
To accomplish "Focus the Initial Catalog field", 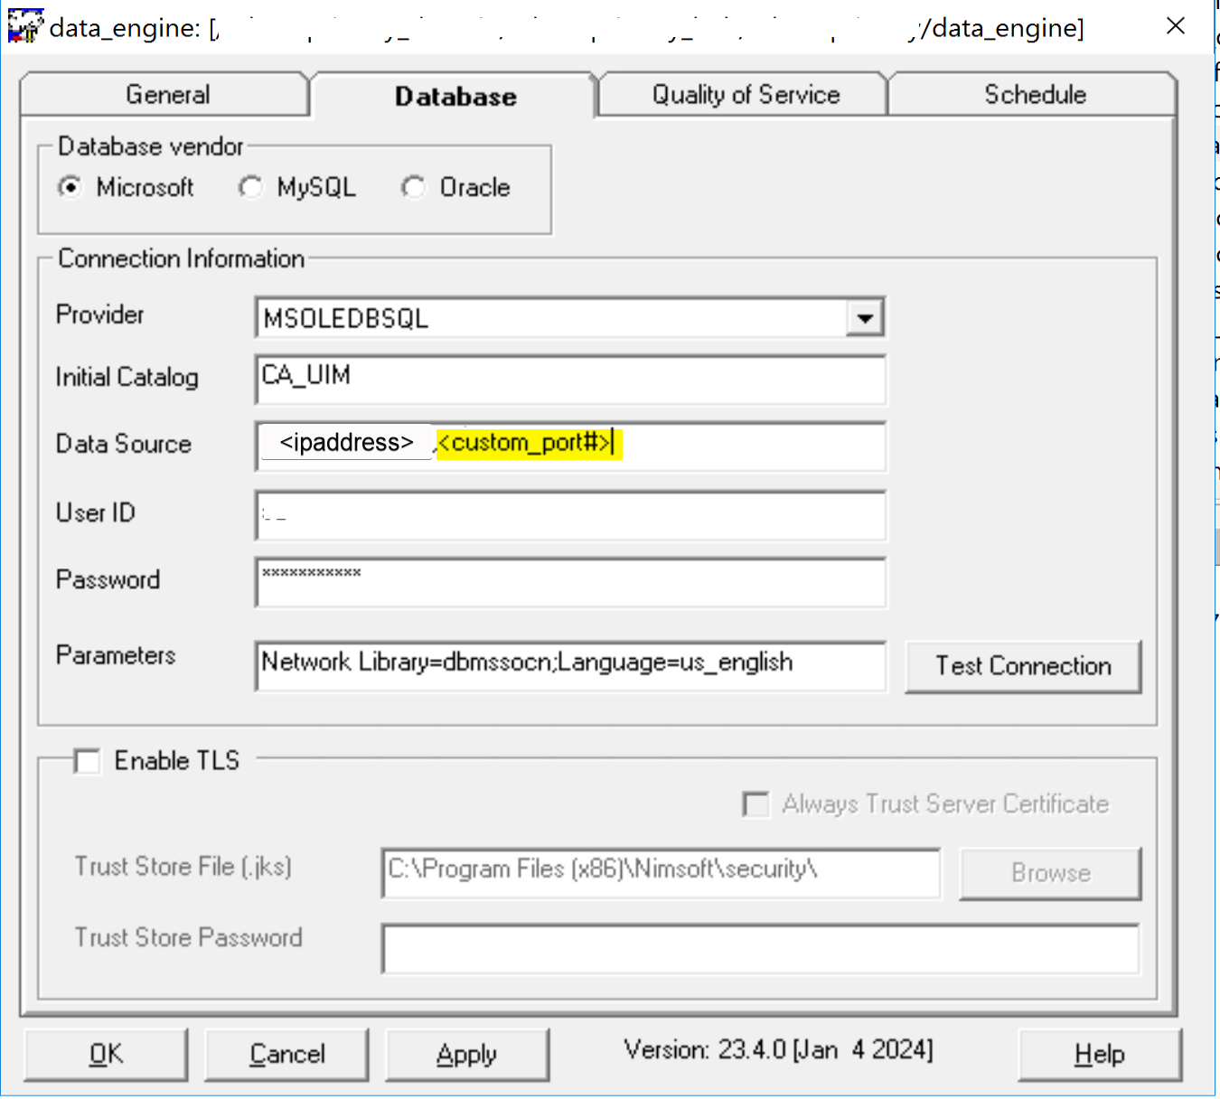I will [570, 380].
